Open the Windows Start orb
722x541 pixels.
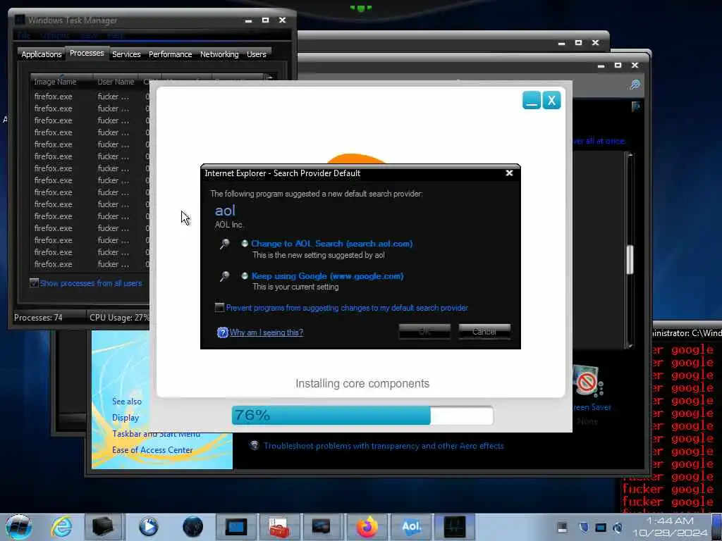tap(18, 527)
